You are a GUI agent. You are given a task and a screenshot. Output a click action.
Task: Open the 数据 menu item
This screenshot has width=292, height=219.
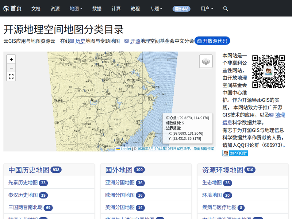tap(97, 8)
